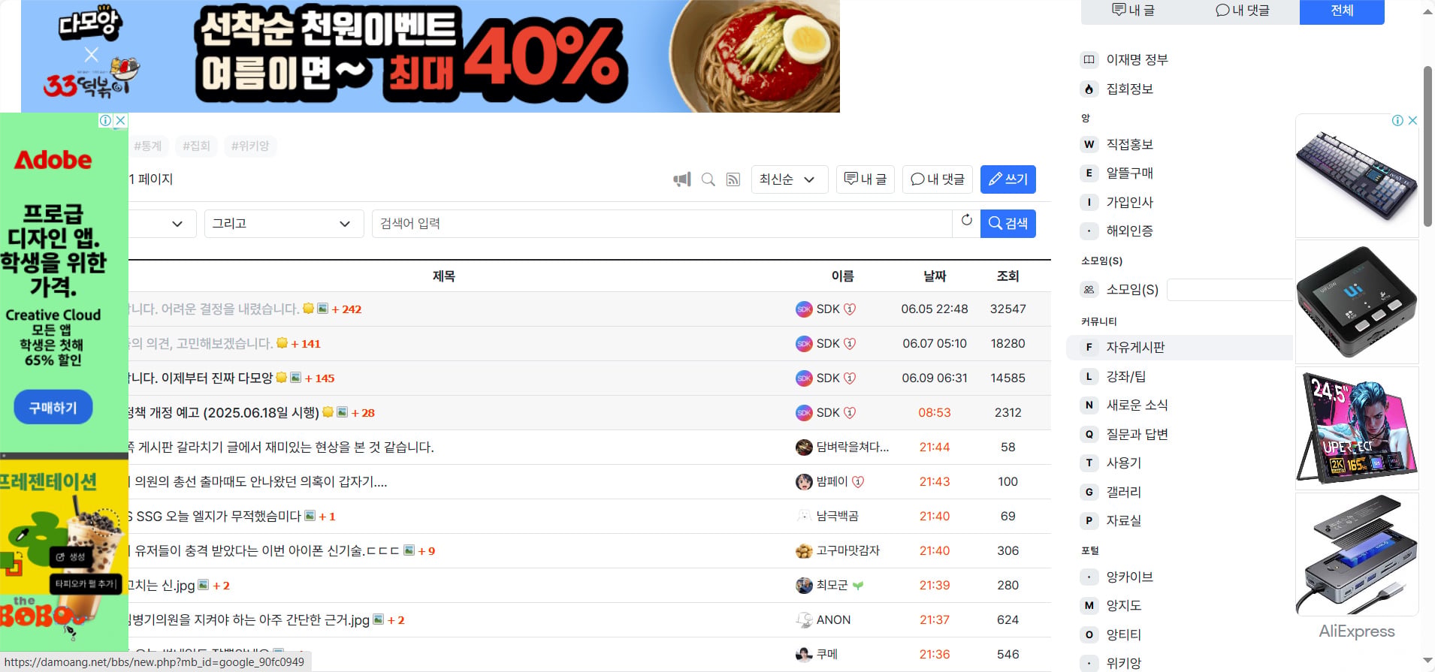Click the search reset refresh icon
The width and height of the screenshot is (1435, 672).
pos(966,221)
